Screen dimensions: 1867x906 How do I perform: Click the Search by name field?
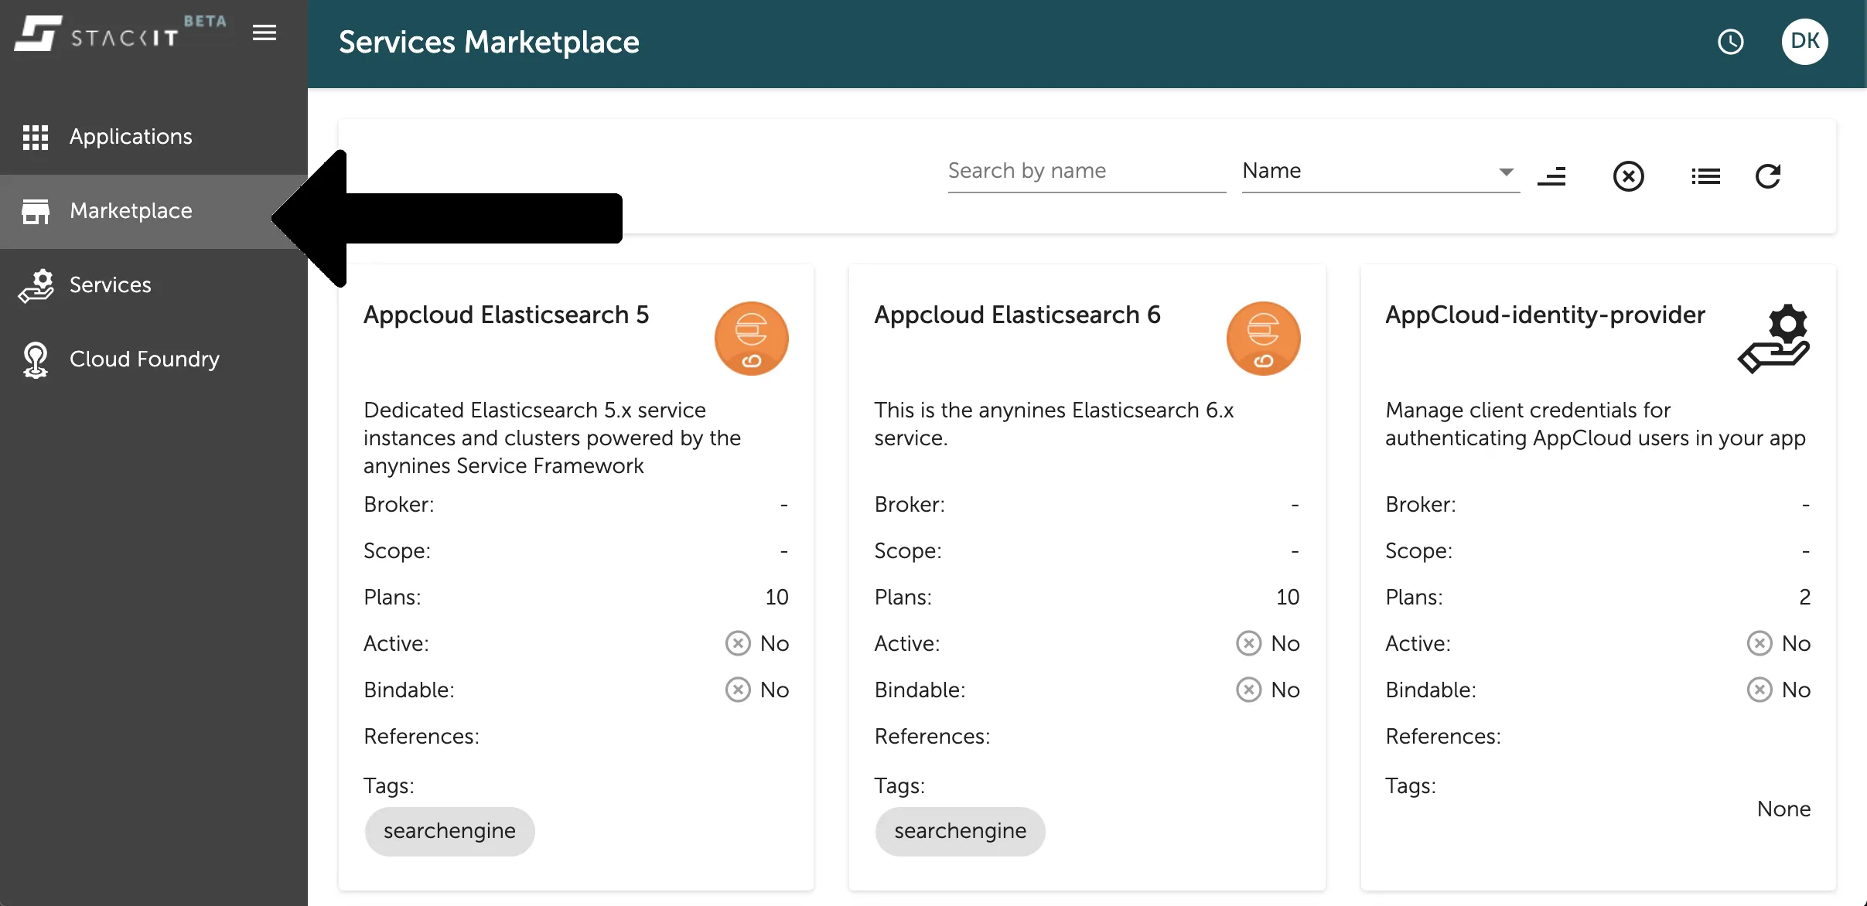pyautogui.click(x=1086, y=170)
